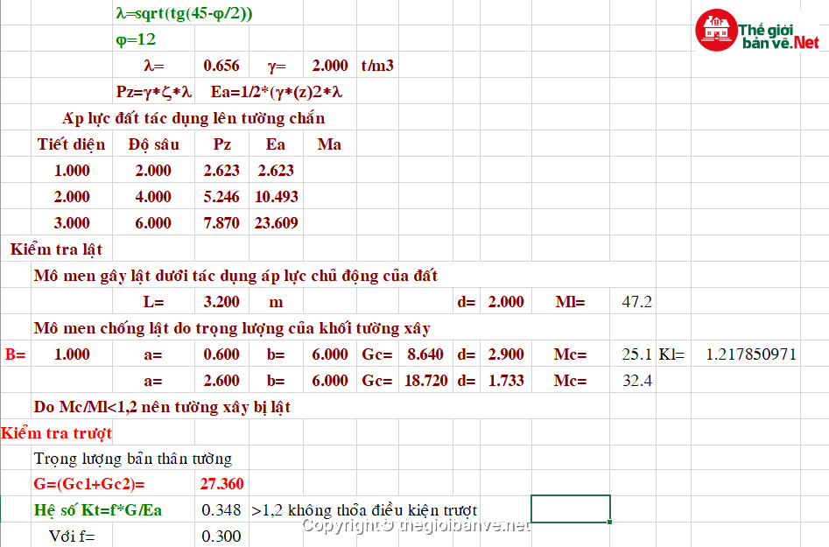
Task: Select the Kt value 0.348
Action: click(221, 510)
